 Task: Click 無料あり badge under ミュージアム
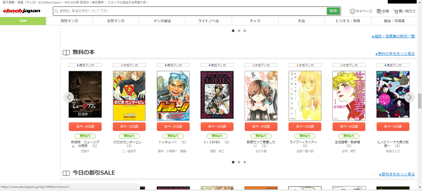pyautogui.click(x=85, y=136)
